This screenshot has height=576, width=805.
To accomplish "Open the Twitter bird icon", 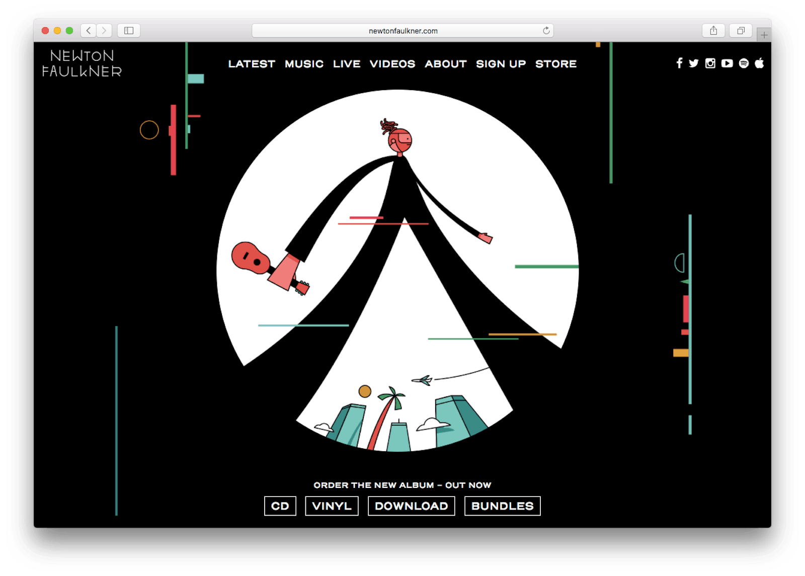I will (694, 63).
